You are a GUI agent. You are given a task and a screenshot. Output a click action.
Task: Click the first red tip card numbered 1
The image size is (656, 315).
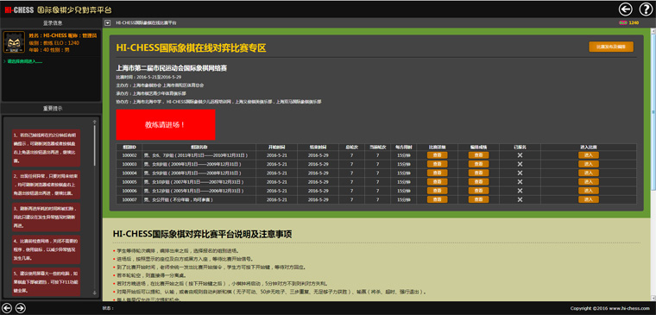pos(46,148)
